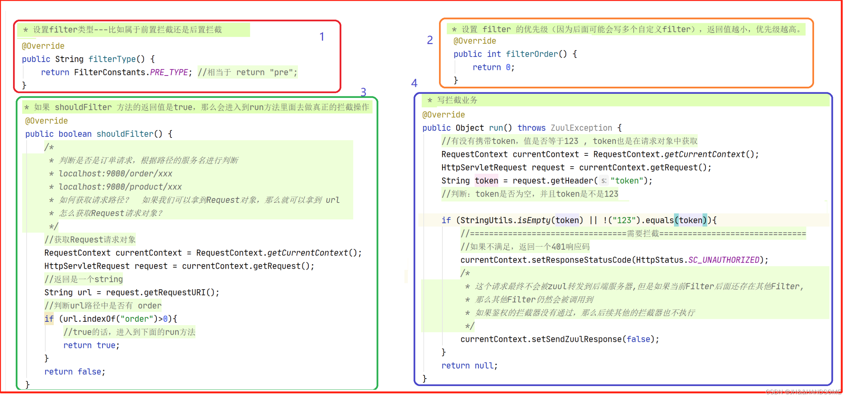Screen dimensions: 847x398
Task: Click the @Override annotation above shouldFilter()
Action: (x=46, y=121)
